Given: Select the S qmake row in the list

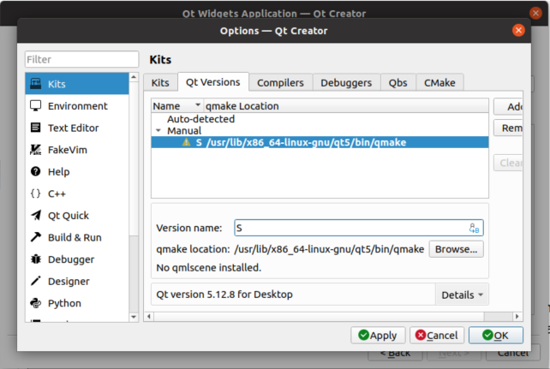Looking at the screenshot, I should coord(320,142).
